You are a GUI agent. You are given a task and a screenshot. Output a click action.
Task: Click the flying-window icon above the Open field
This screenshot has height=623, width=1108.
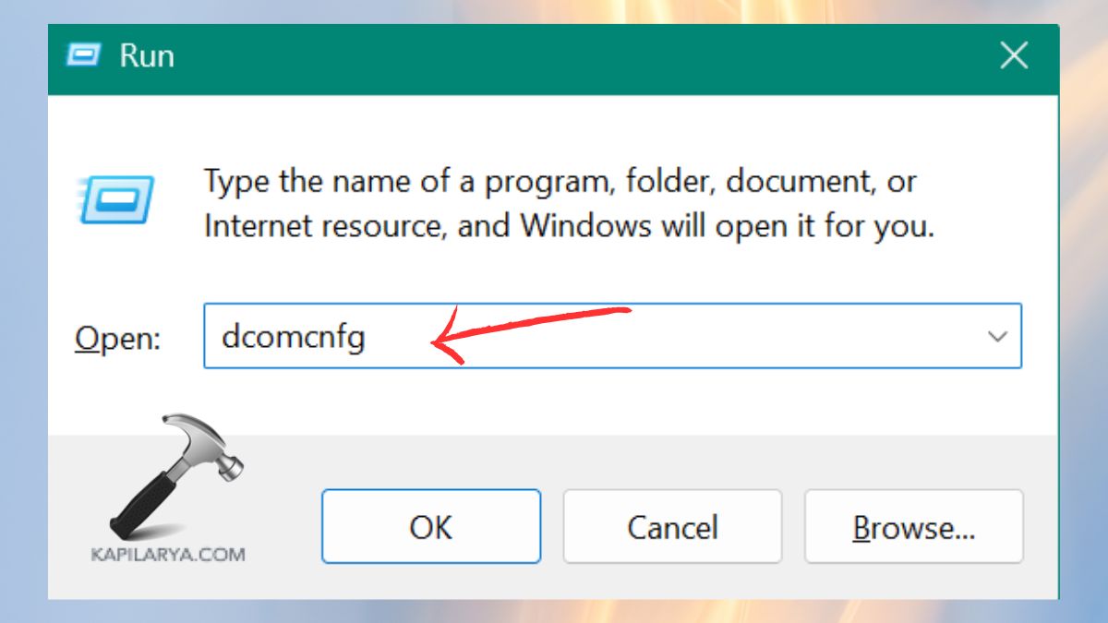(x=116, y=198)
